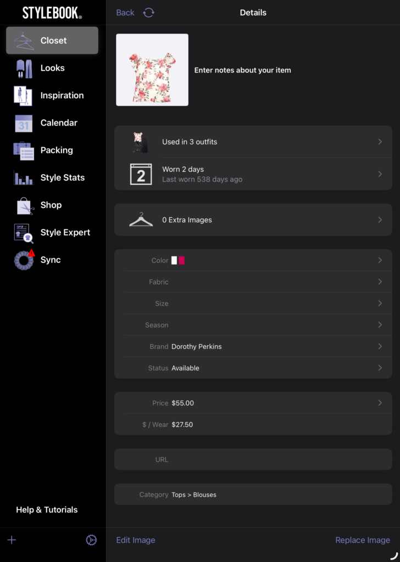The image size is (400, 562).
Task: Go Back to the previous screen
Action: tap(125, 13)
